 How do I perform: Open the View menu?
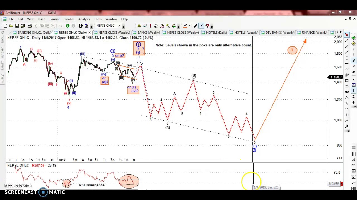pos(30,19)
